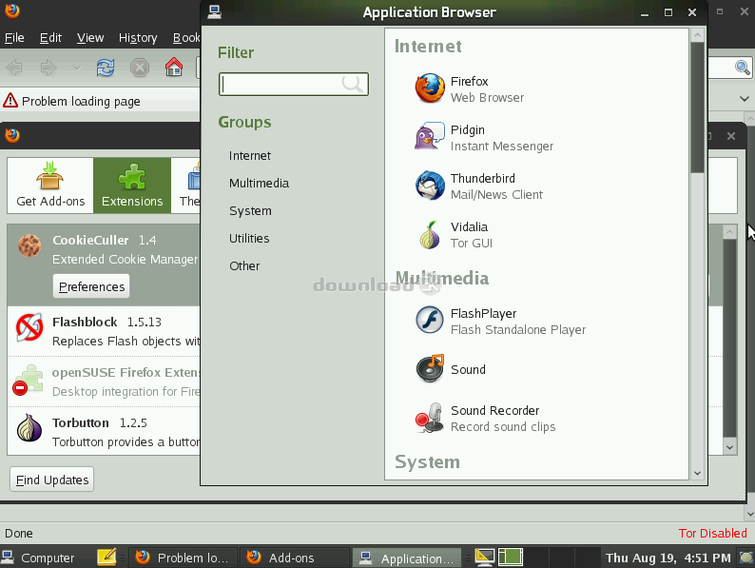The width and height of the screenshot is (755, 568).
Task: Launch Firefox from the Application Browser
Action: (x=469, y=88)
